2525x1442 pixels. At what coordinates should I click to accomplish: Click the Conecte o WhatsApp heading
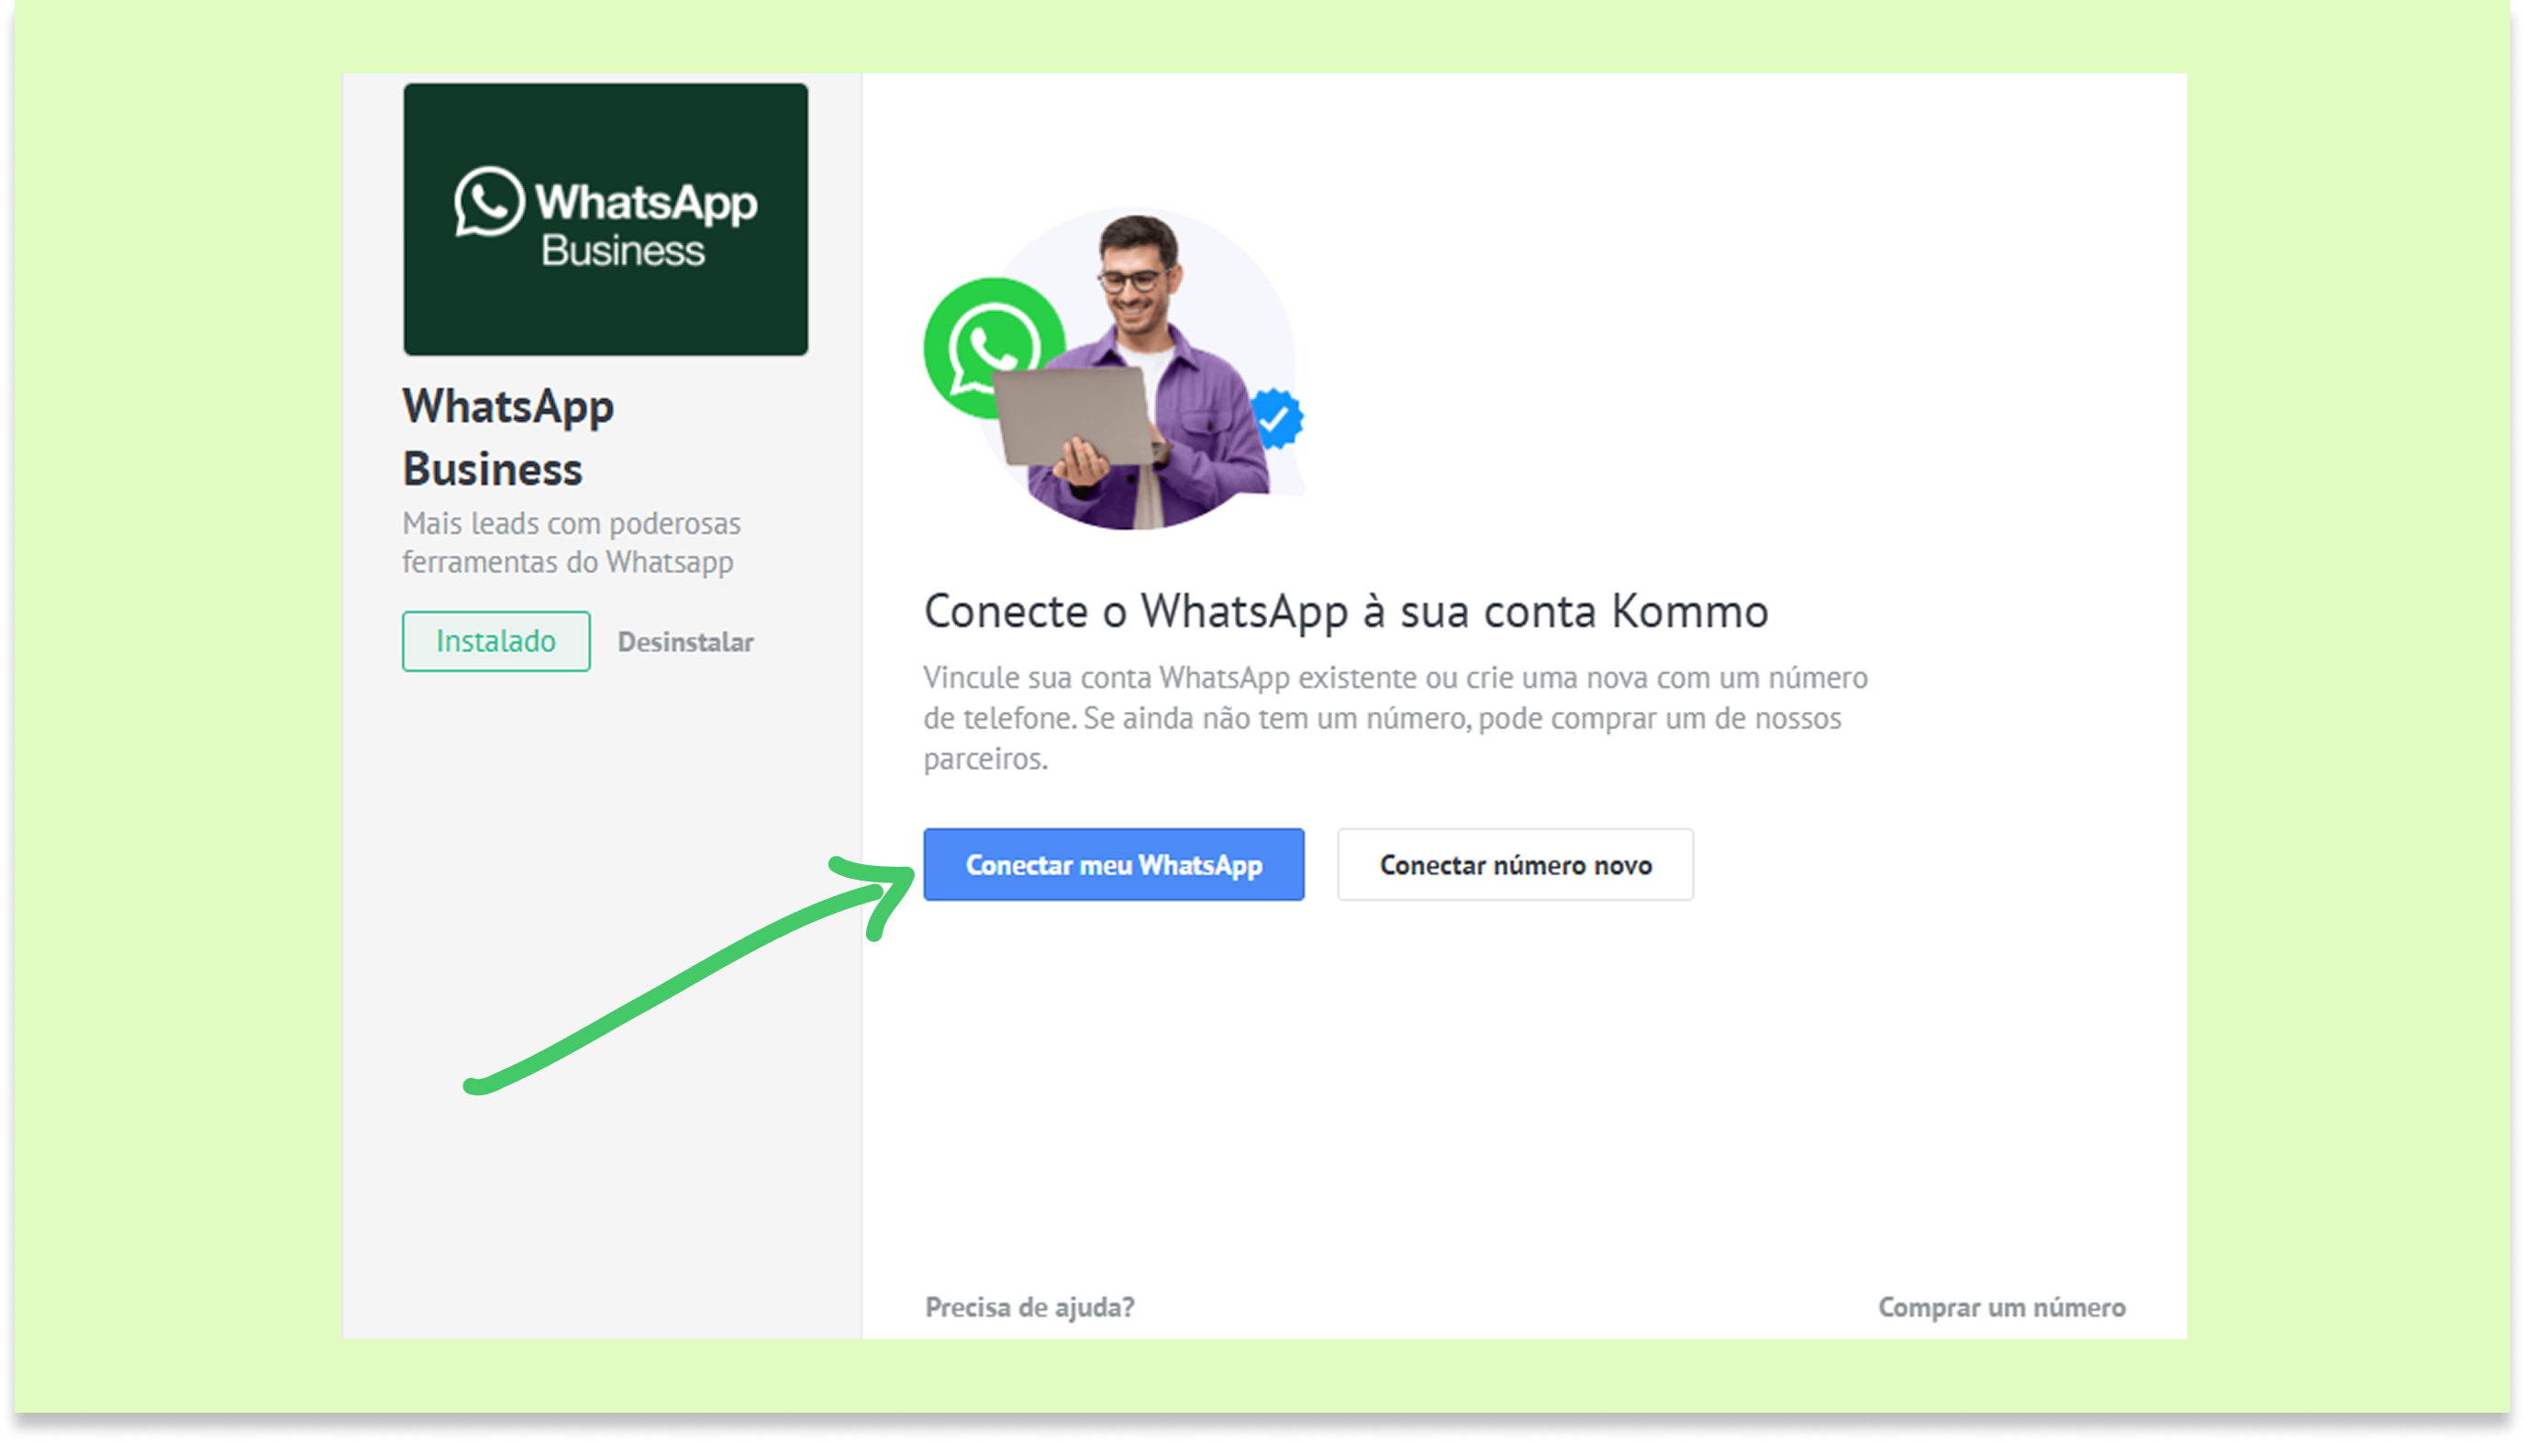point(1344,610)
